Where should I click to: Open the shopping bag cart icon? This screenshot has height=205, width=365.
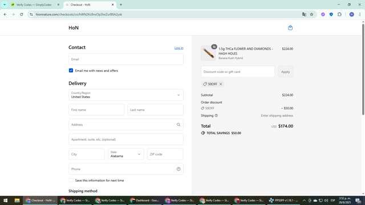(x=290, y=28)
